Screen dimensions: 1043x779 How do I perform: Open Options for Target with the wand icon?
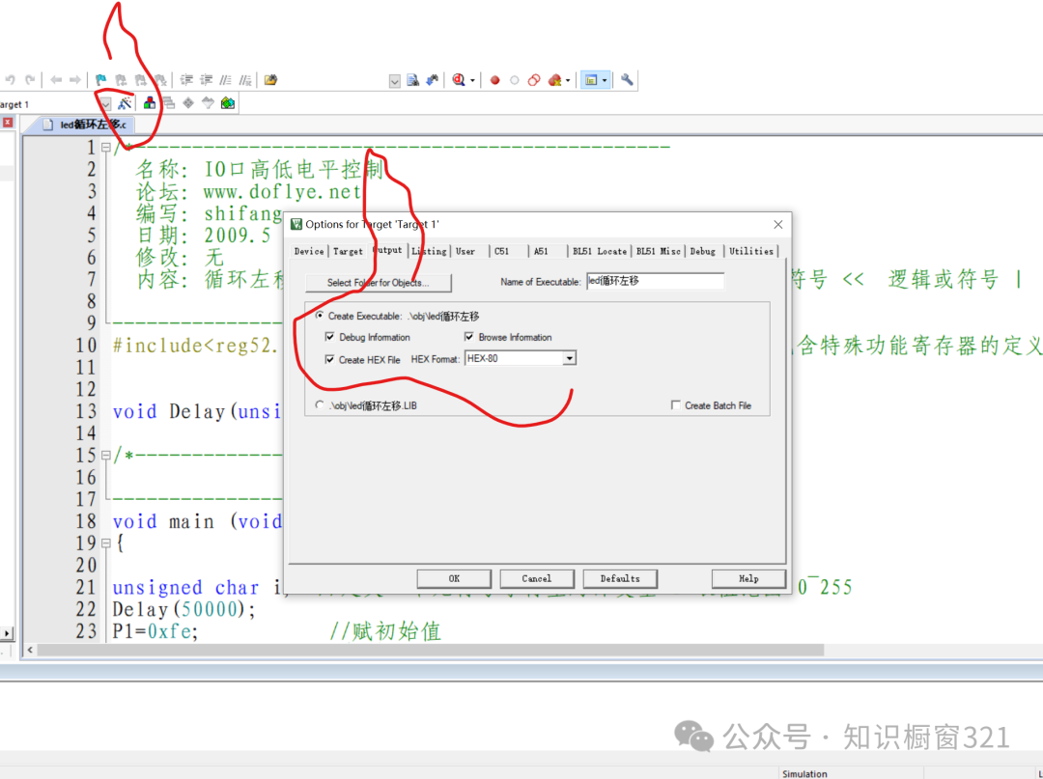tap(123, 103)
